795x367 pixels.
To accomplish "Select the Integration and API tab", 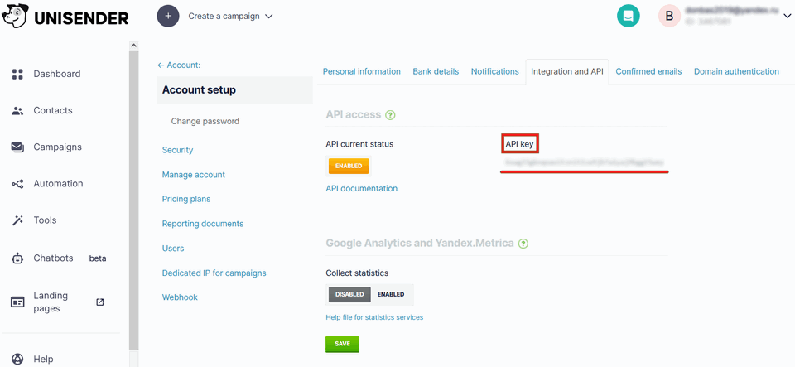I will (566, 71).
